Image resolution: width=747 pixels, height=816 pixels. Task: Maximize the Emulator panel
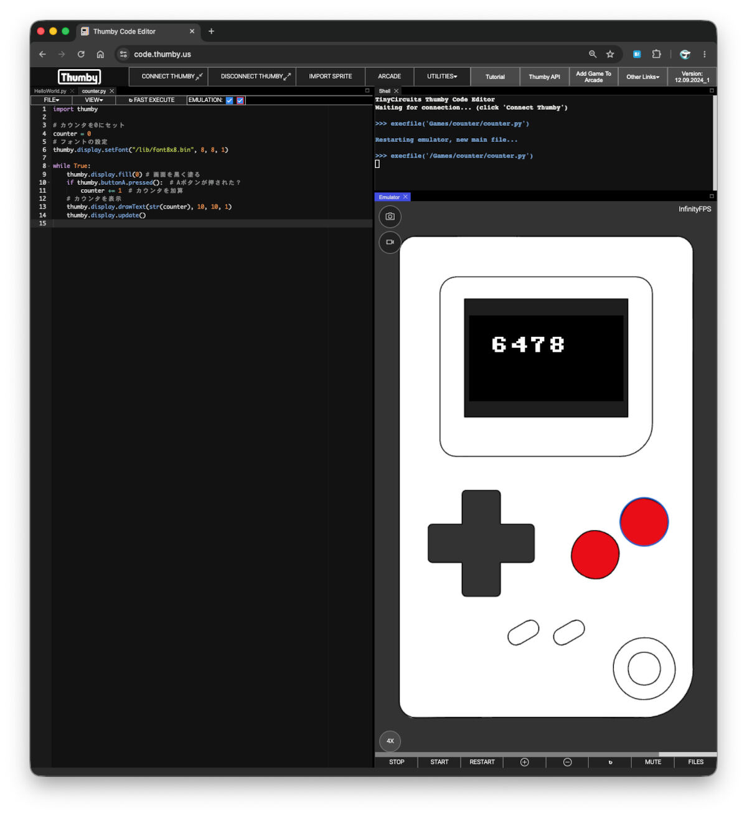pyautogui.click(x=712, y=197)
